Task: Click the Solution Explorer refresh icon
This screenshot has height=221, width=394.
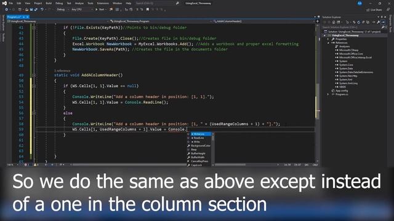Action: (358, 22)
